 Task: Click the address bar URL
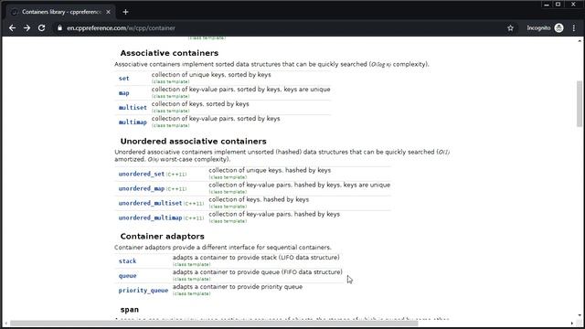coord(121,28)
